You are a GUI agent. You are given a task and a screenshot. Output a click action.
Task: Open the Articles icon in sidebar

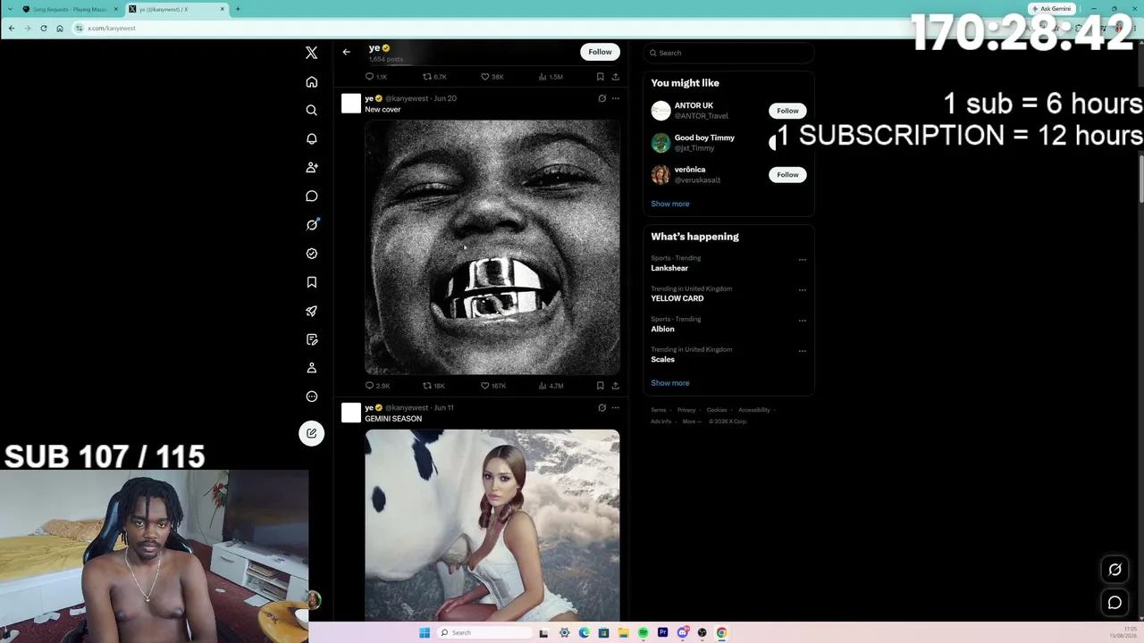[x=311, y=339]
